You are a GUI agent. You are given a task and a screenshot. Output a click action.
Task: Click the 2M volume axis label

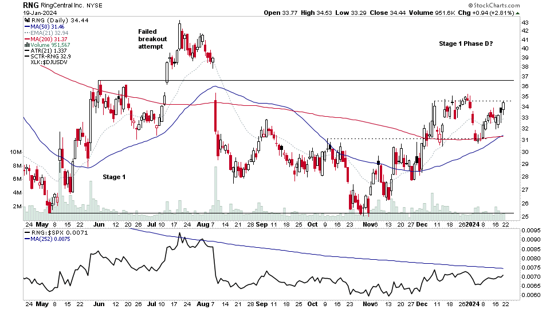point(17,207)
